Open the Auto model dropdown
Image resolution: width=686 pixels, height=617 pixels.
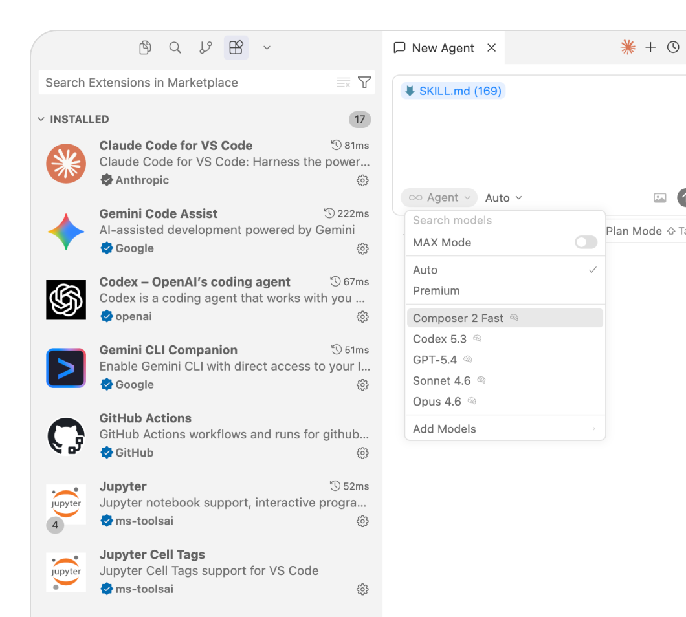(503, 198)
